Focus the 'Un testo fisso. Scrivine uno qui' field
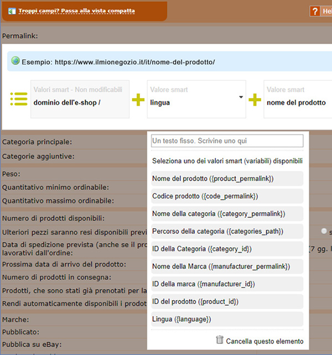Viewport: 332px width, 355px height. click(227, 141)
